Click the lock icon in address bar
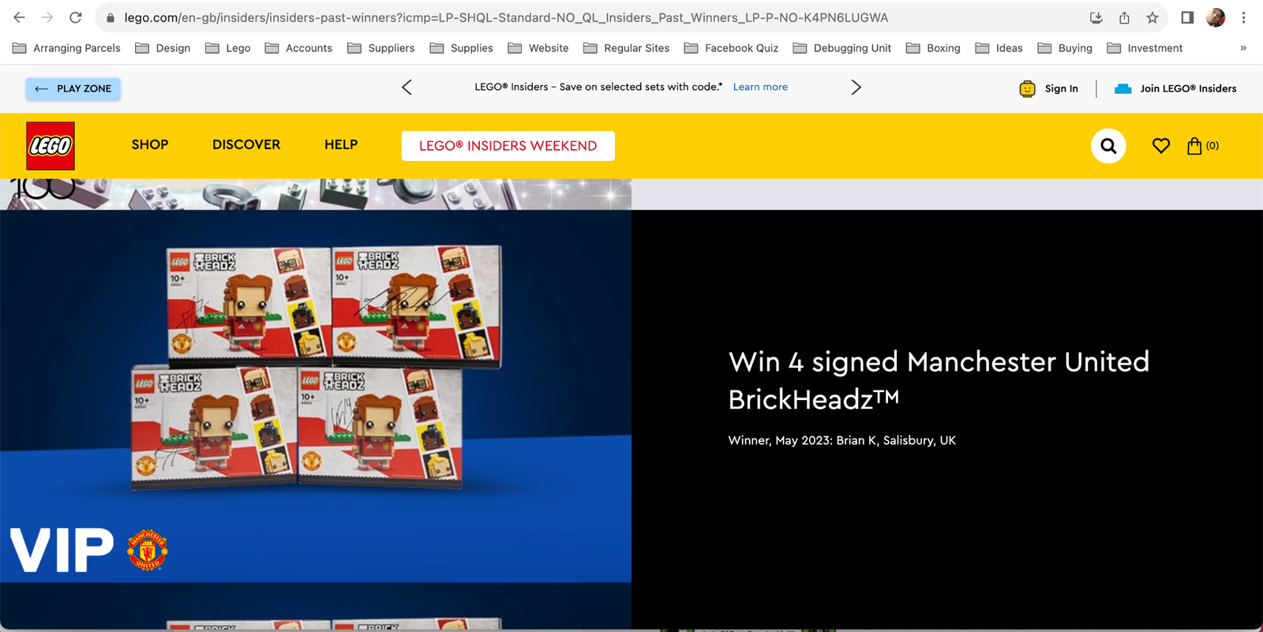Viewport: 1263px width, 632px height. coord(111,17)
